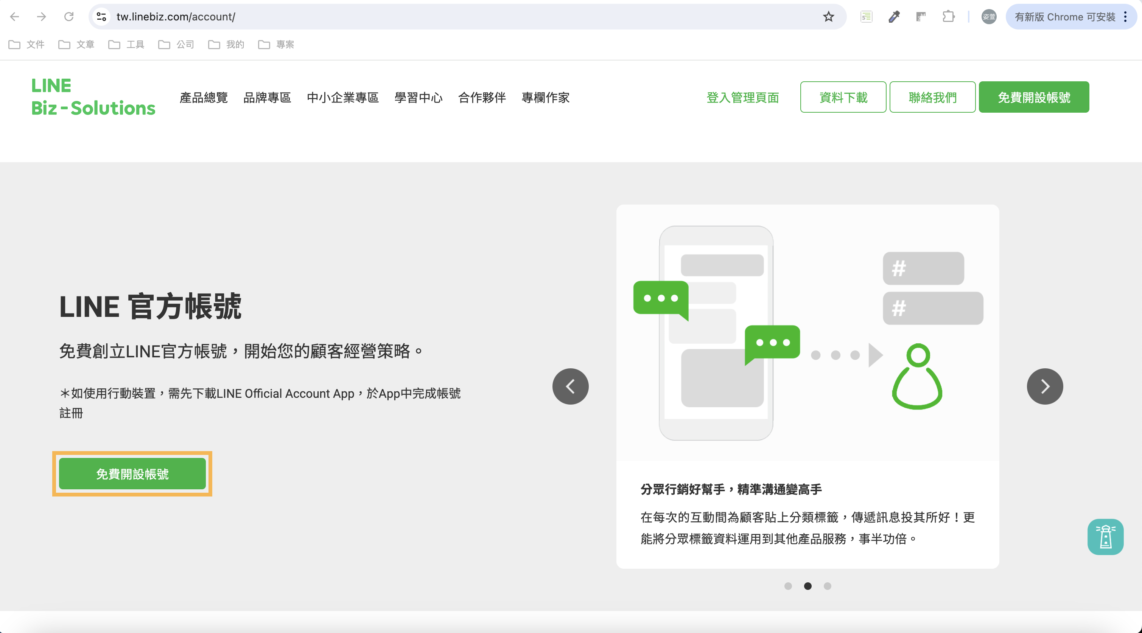This screenshot has height=633, width=1142.
Task: Open site information icon in address bar
Action: pyautogui.click(x=101, y=17)
